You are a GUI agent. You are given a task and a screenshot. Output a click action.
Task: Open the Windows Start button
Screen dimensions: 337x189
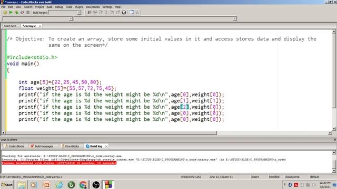7,185
